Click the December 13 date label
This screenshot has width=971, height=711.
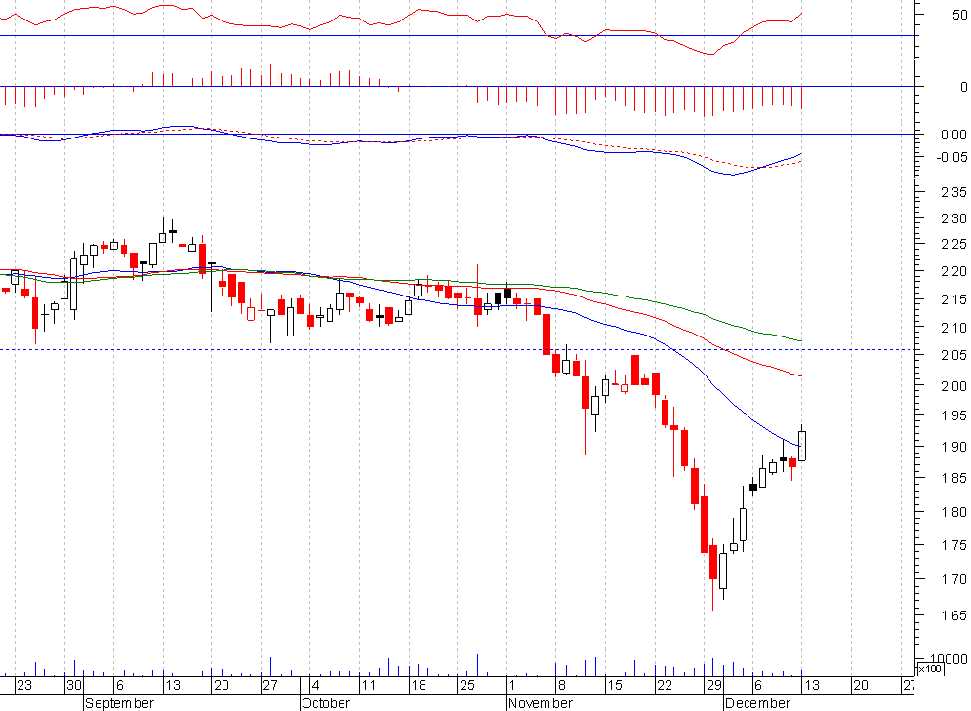(811, 685)
